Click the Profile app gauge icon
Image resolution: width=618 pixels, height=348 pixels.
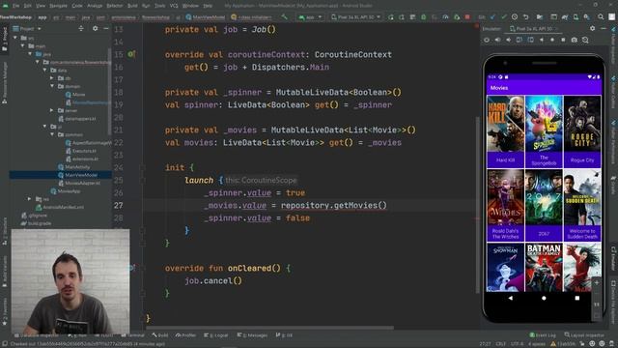pos(445,17)
